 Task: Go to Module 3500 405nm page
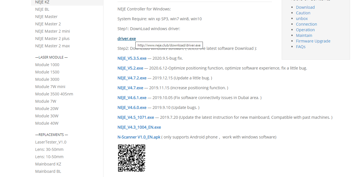54,94
